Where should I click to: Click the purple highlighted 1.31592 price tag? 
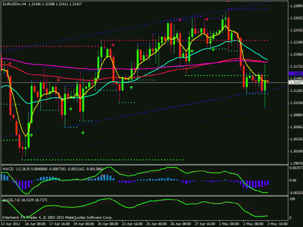pyautogui.click(x=296, y=74)
